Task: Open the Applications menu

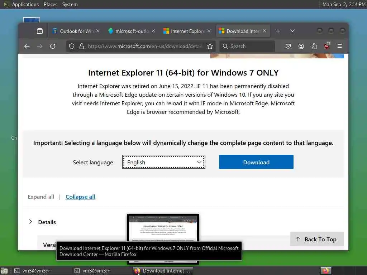Action: (25, 4)
